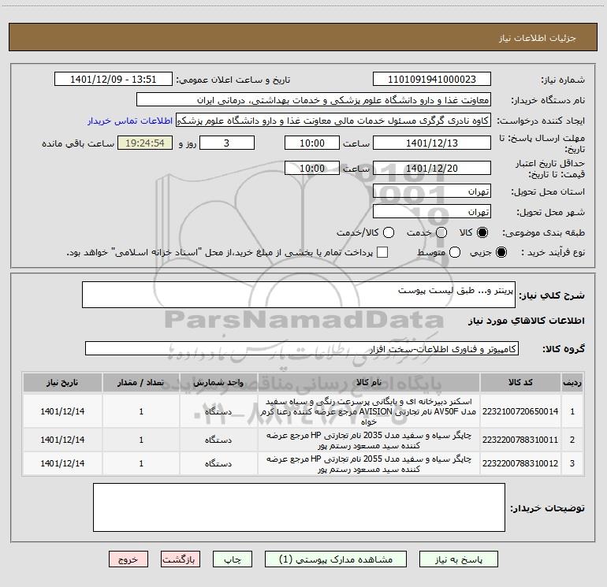Screen dimensions: 607x587
Task: Select the کالا radio button
Action: tap(482, 232)
